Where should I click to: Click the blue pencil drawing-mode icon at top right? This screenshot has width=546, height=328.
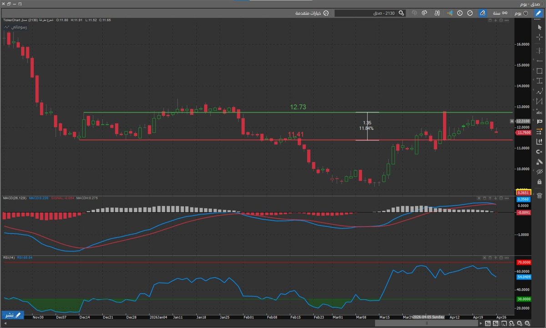[x=538, y=13]
